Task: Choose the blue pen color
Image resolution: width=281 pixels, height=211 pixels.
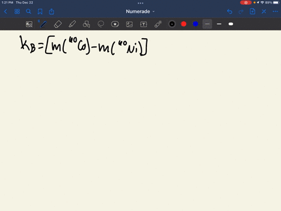Action: click(x=196, y=24)
